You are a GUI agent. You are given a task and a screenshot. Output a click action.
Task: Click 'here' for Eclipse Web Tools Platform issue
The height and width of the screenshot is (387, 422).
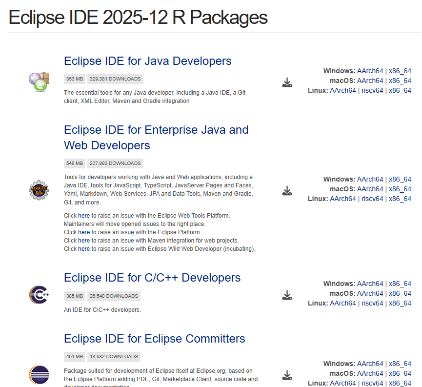tap(84, 216)
